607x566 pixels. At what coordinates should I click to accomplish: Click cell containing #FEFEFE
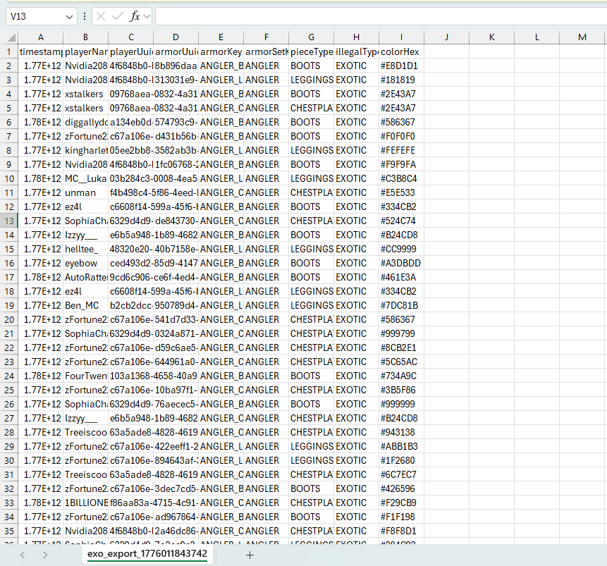pos(401,150)
